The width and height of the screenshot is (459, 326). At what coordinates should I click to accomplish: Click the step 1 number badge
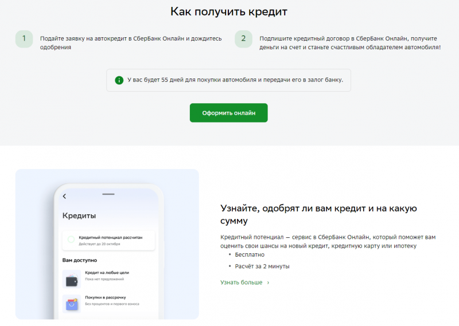(x=24, y=39)
